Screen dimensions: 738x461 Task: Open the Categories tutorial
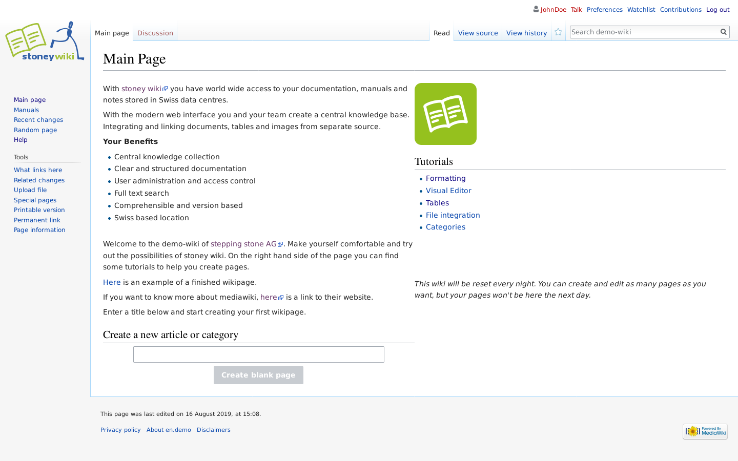(x=445, y=227)
